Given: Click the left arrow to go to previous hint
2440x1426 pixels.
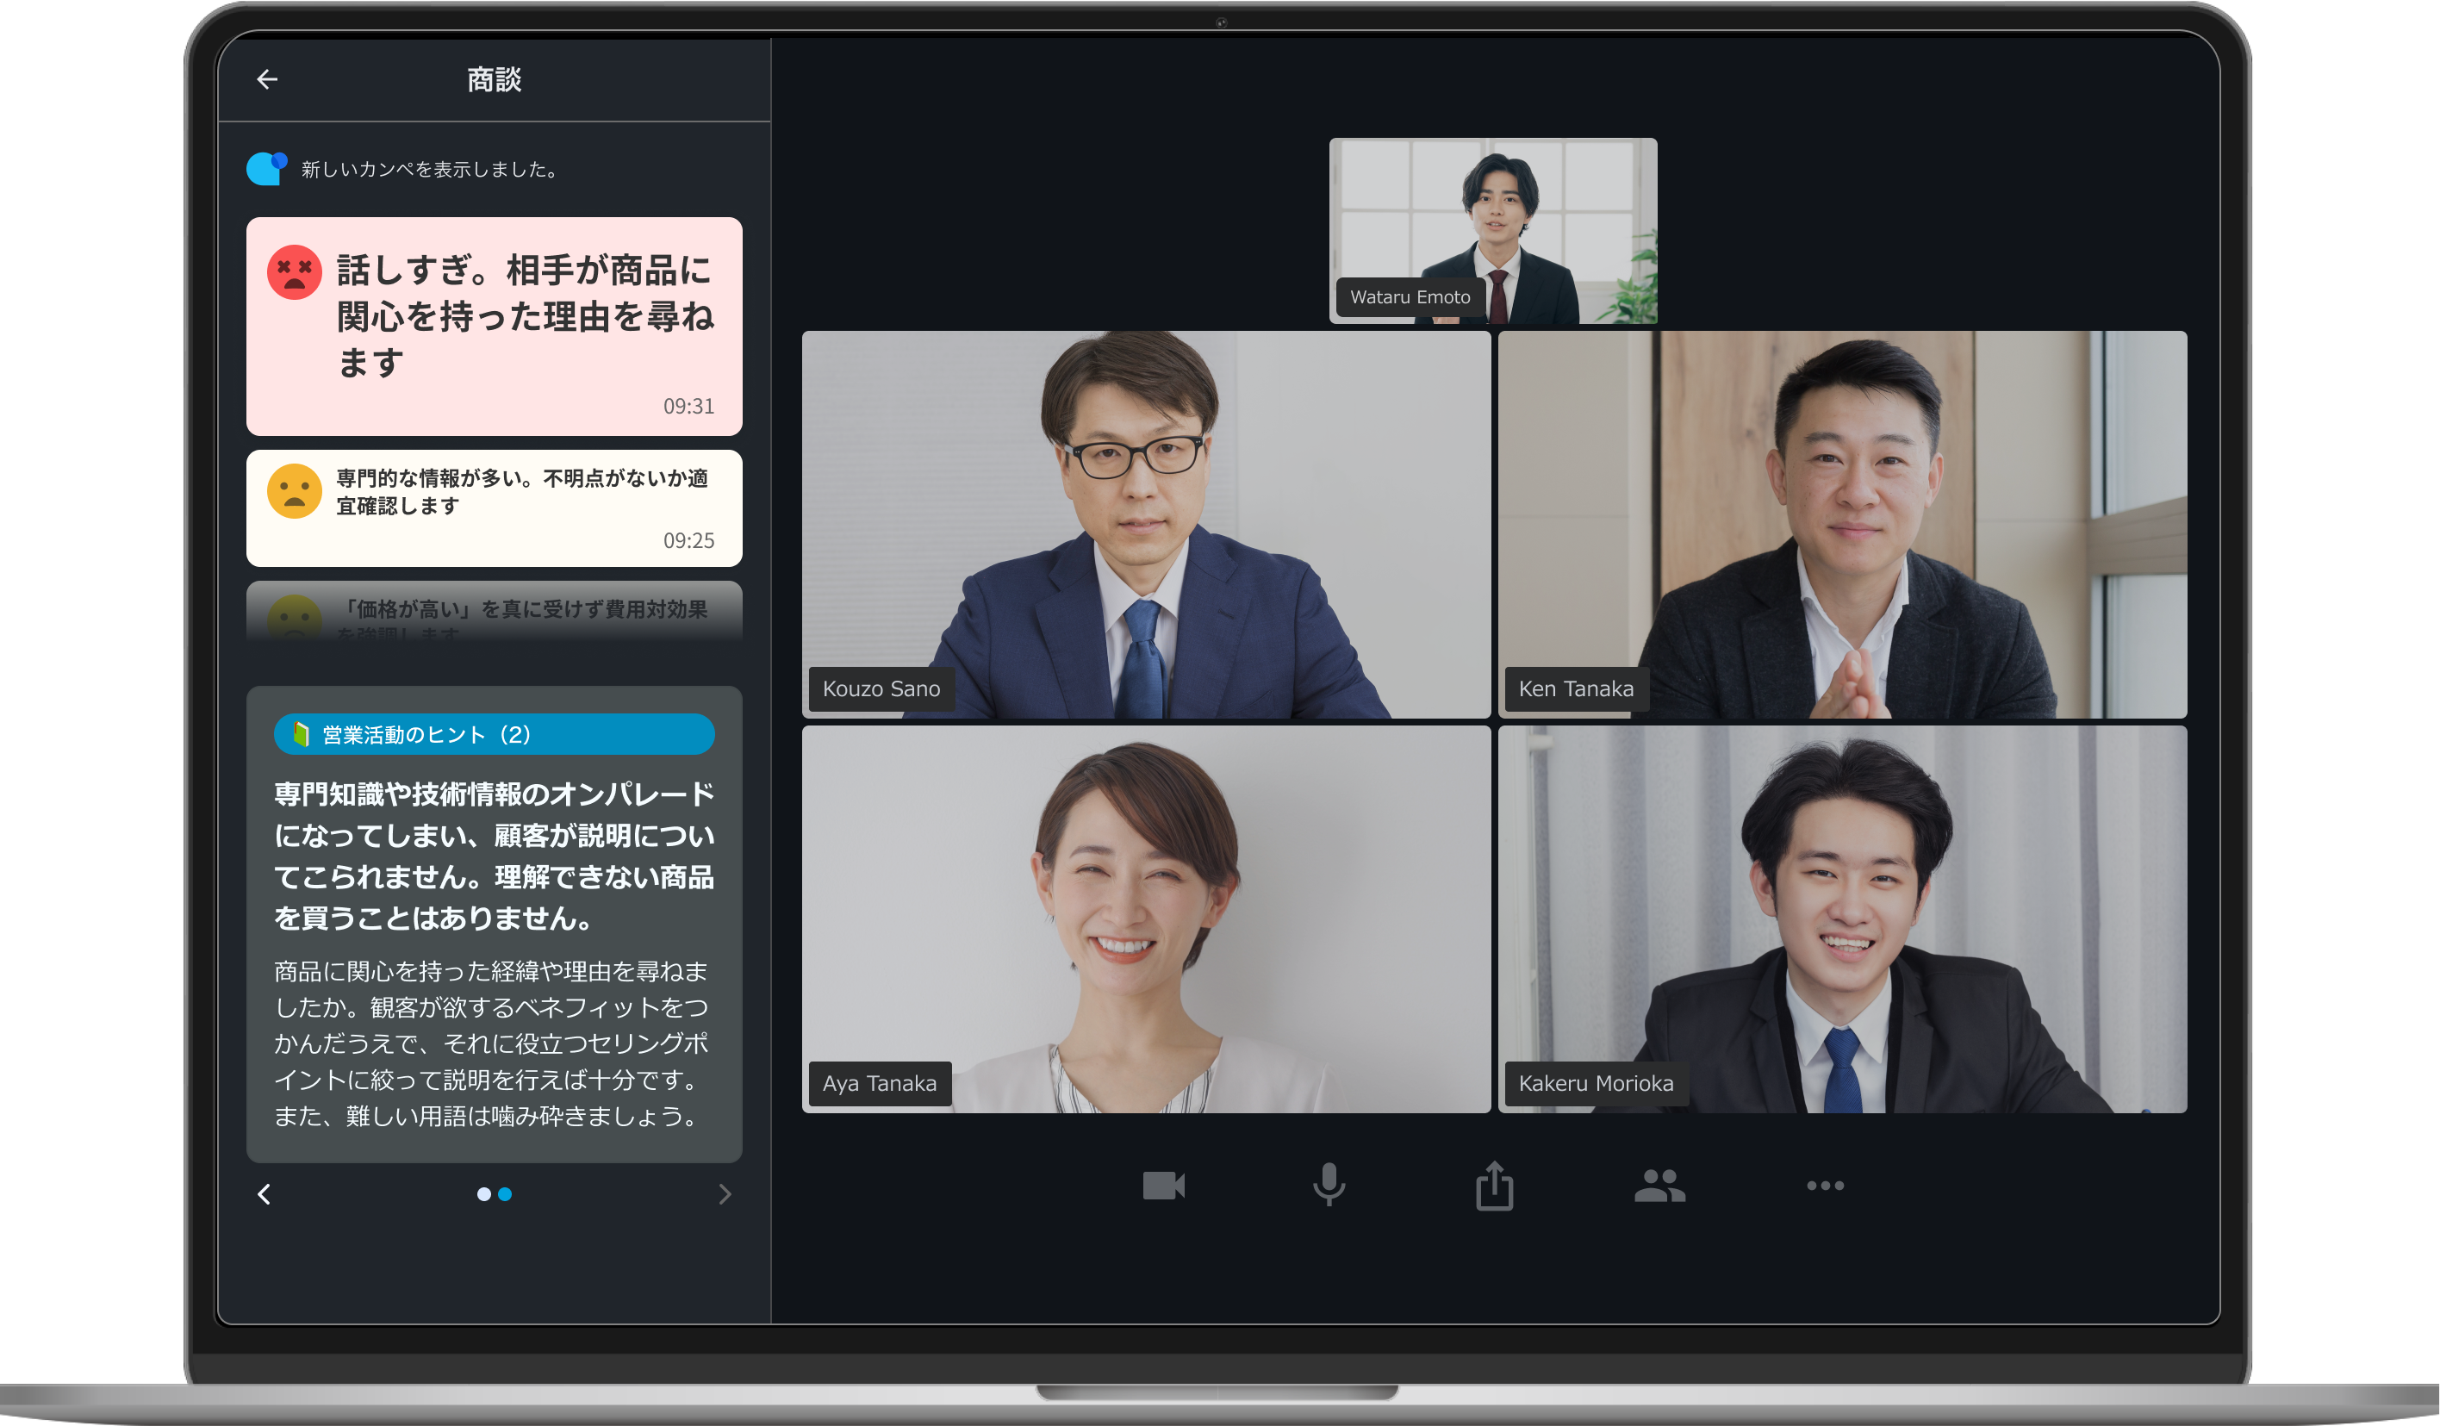Looking at the screenshot, I should pos(265,1195).
